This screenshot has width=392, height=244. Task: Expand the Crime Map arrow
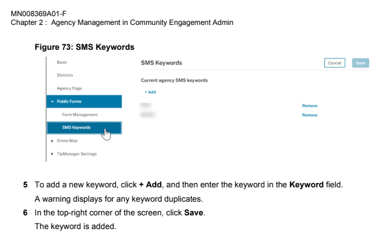[52, 141]
